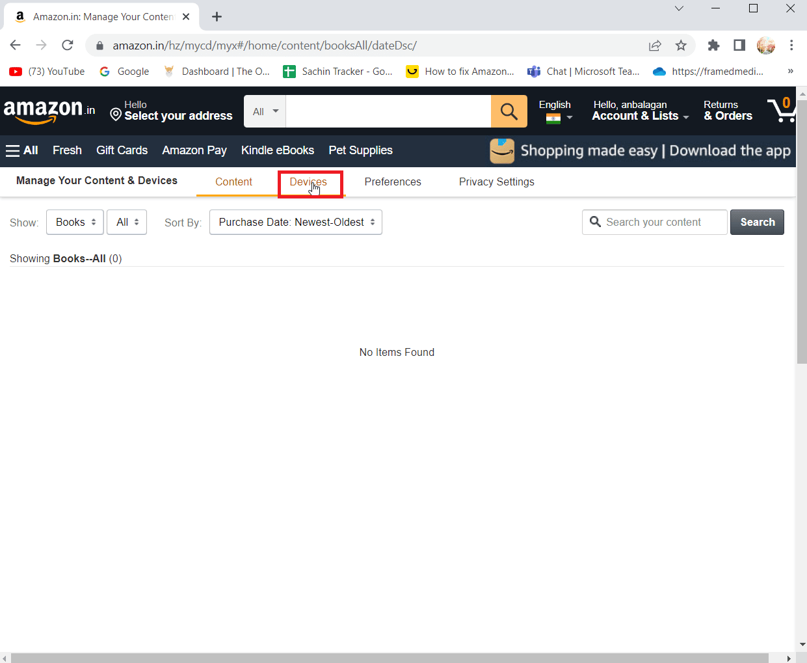Image resolution: width=807 pixels, height=663 pixels.
Task: Show more bookmarks with double chevron
Action: tap(790, 72)
